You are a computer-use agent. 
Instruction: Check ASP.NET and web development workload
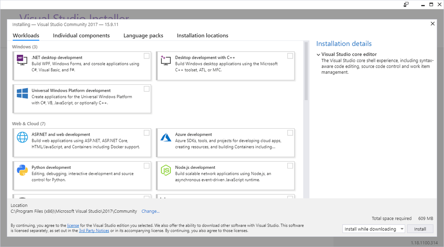click(x=147, y=133)
